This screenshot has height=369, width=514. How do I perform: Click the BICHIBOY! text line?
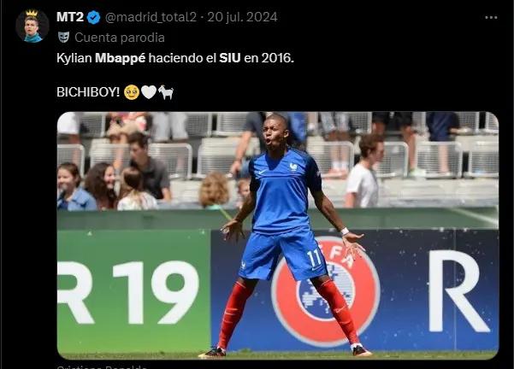(115, 92)
